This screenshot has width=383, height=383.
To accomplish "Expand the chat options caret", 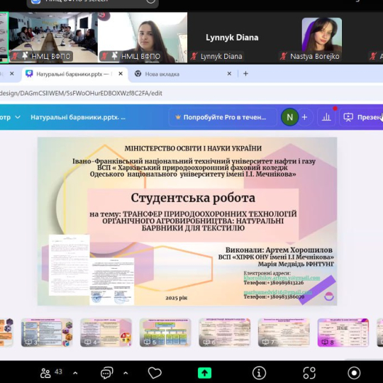I will (x=126, y=373).
